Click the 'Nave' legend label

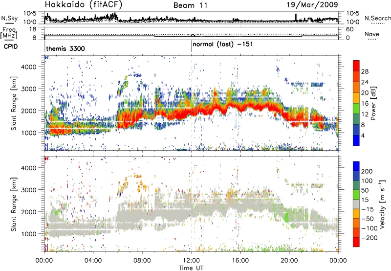coord(372,34)
